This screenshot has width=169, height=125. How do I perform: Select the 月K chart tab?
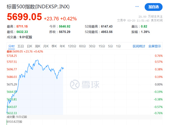[x=46, y=46]
